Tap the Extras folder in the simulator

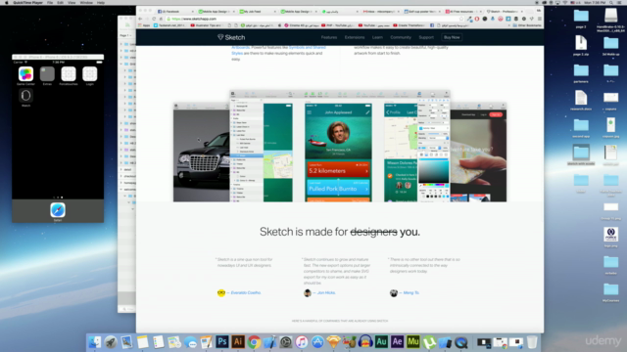point(47,74)
